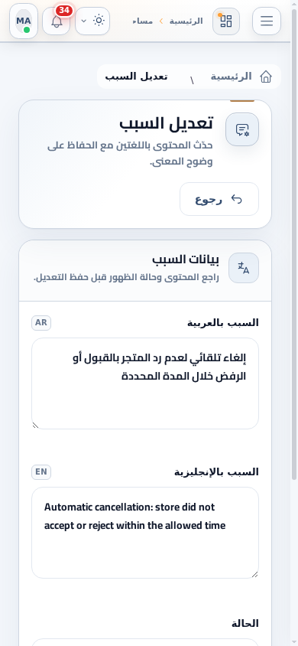
Task: Click the reason settings chat icon
Action: coord(242,129)
